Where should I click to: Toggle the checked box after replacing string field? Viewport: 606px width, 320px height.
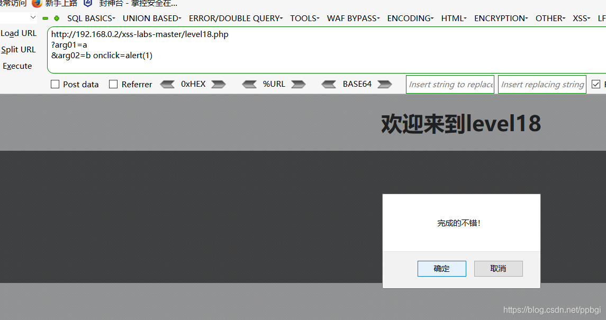(x=596, y=84)
